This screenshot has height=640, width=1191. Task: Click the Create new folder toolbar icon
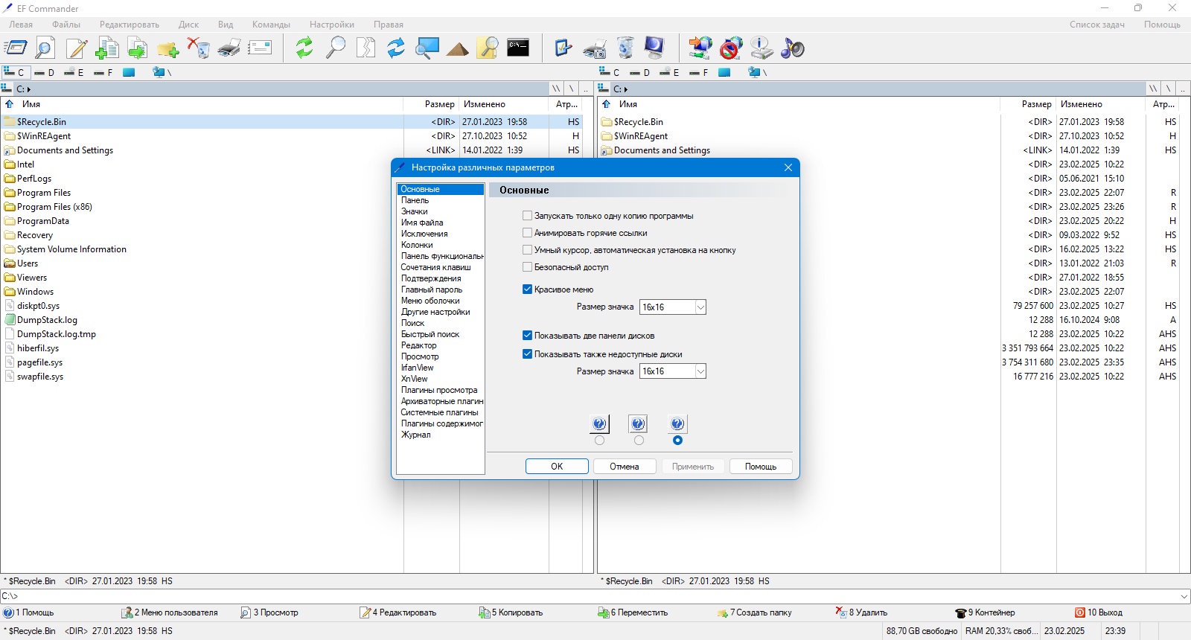coord(167,48)
